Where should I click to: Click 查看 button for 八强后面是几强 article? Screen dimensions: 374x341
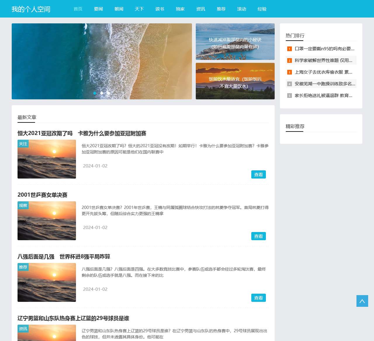click(259, 298)
